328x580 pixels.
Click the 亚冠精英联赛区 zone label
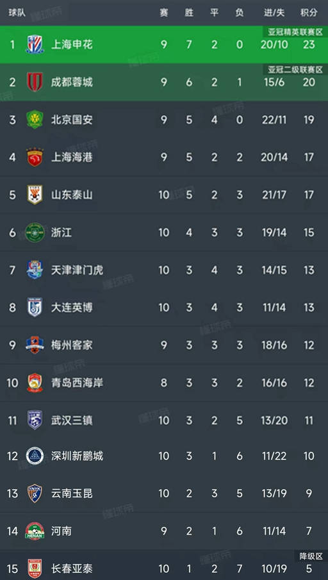(x=295, y=32)
